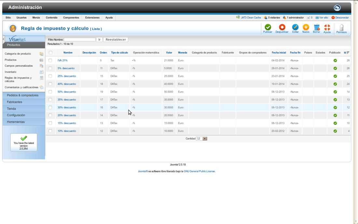Toggle published status for 5% descuento
The image size is (358, 224).
pyautogui.click(x=335, y=68)
